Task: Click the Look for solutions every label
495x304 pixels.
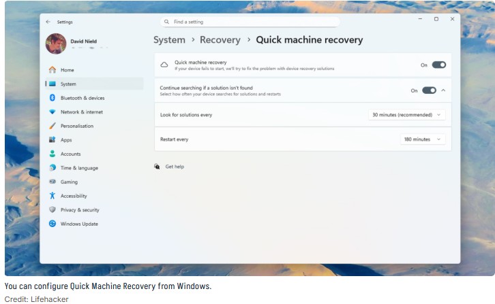Action: click(x=186, y=115)
